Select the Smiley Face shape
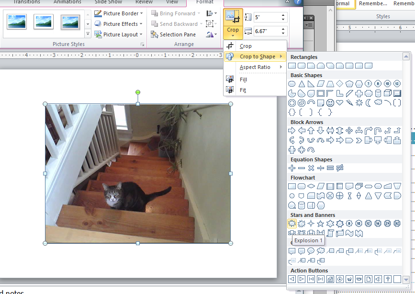Screen dimensions: 415x294 pos(330,103)
